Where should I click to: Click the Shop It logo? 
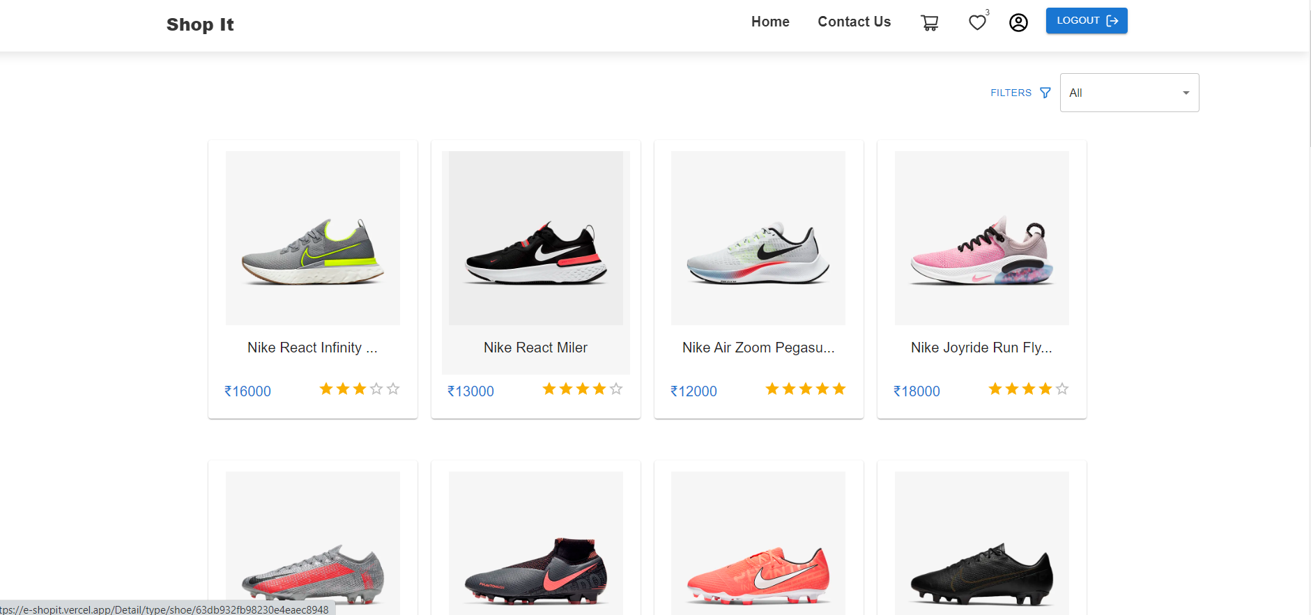200,24
